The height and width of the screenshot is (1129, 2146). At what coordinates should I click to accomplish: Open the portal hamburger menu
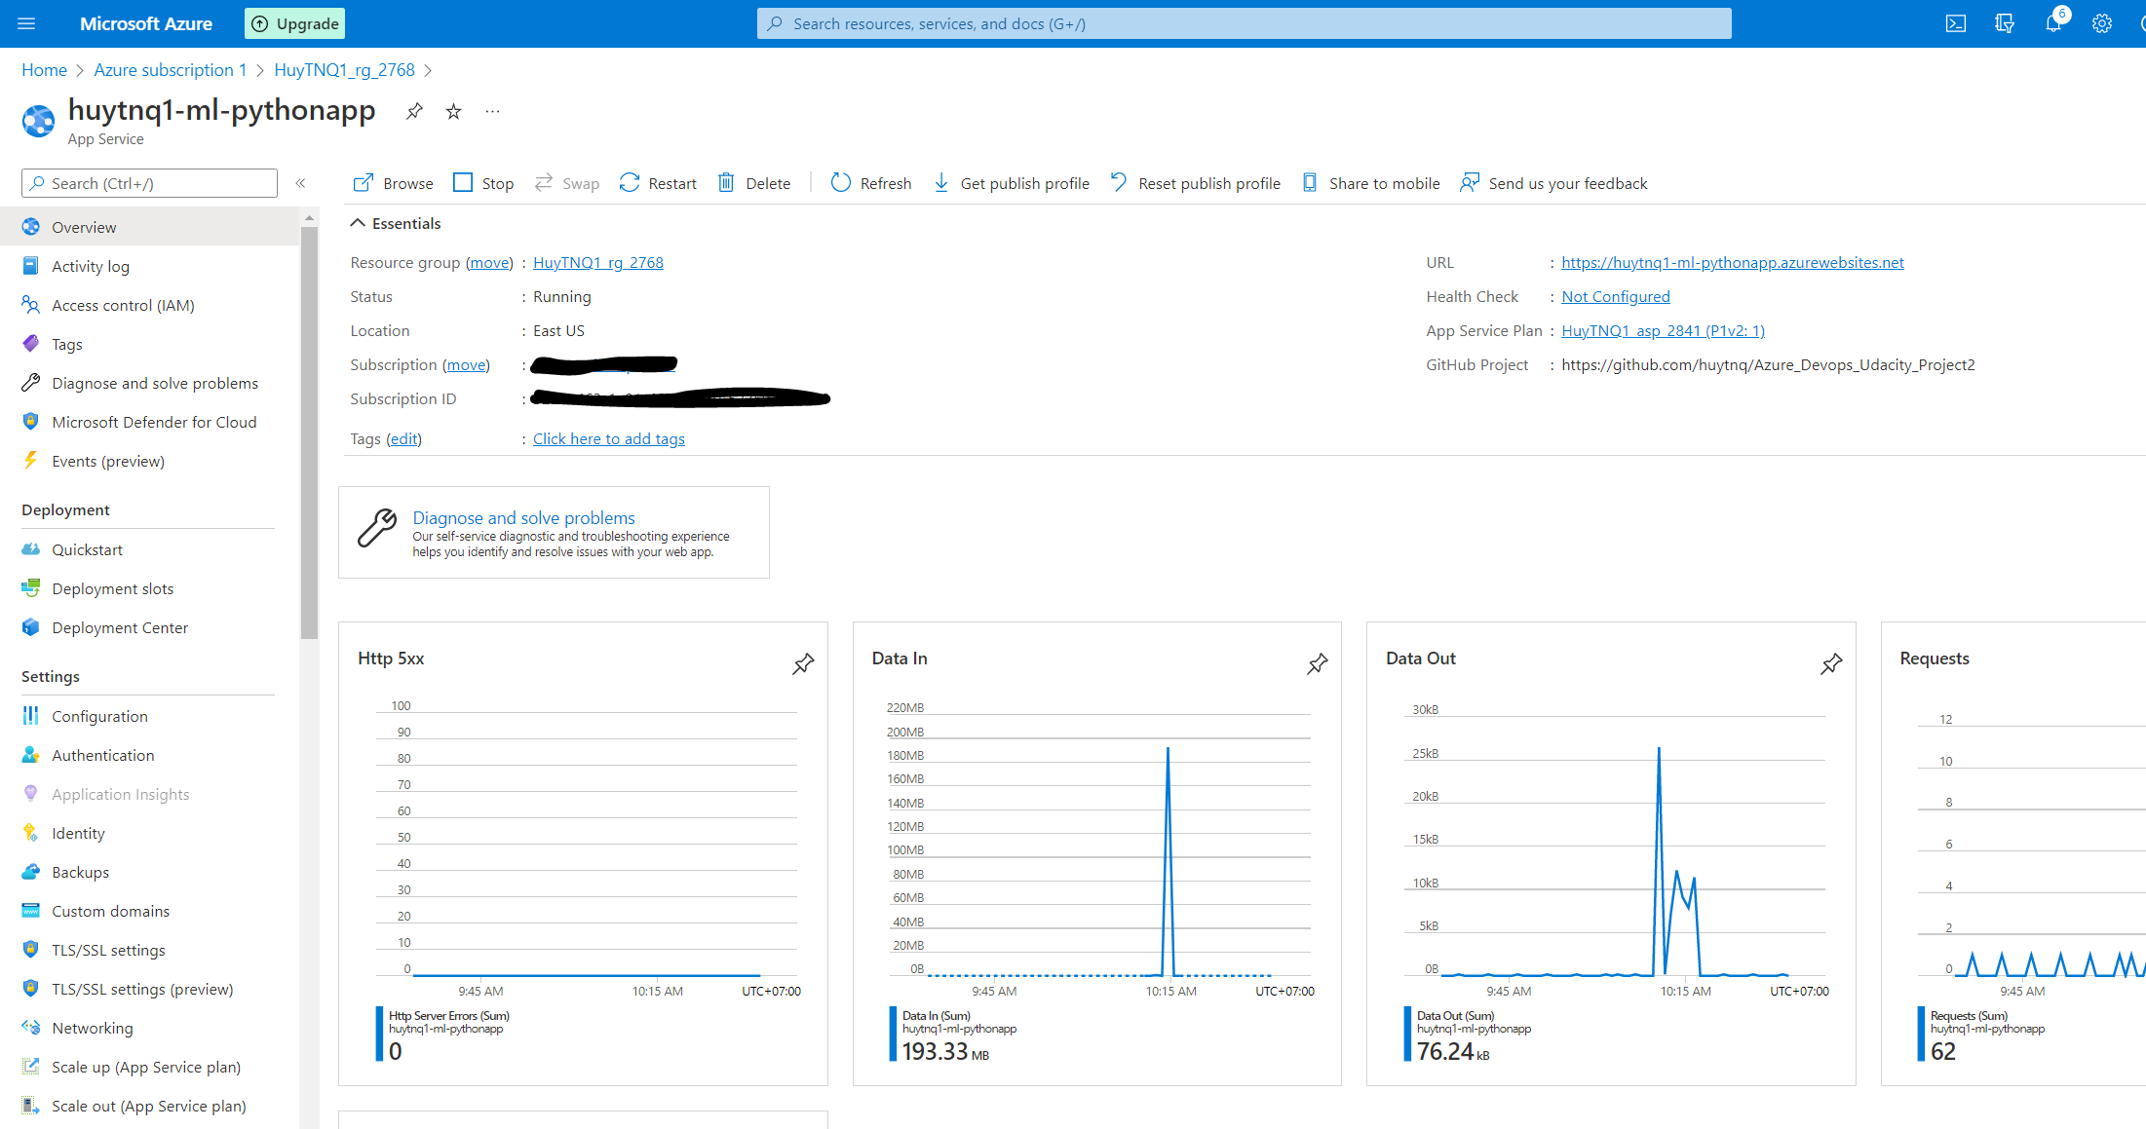(26, 23)
